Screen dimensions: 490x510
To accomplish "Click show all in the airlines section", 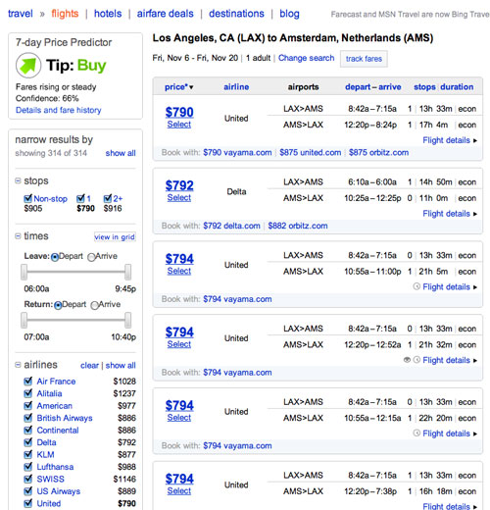I will pyautogui.click(x=121, y=365).
